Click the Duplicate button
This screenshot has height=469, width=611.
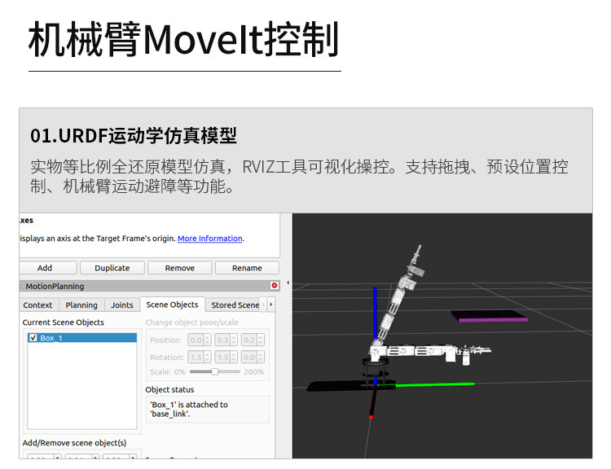112,268
